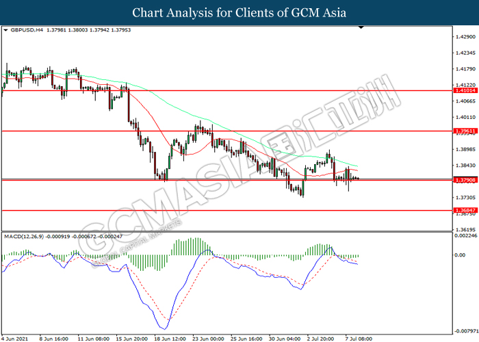Click the GBPUSD,H4 dropdown arrow icon
The width and height of the screenshot is (479, 342).
tap(5, 30)
